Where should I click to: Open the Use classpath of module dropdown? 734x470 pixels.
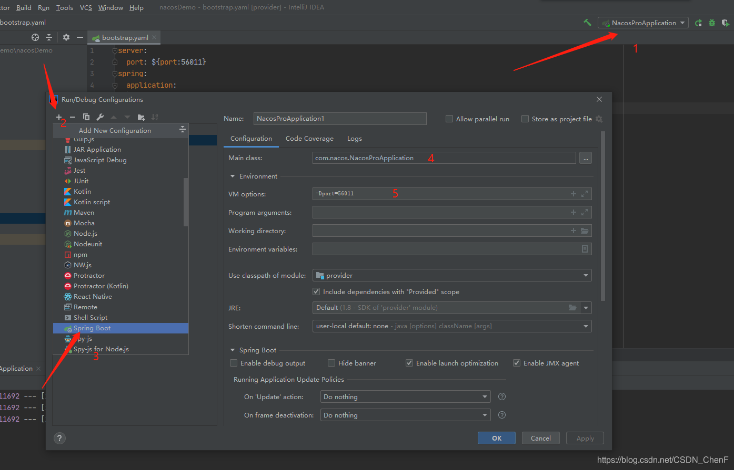pos(452,275)
